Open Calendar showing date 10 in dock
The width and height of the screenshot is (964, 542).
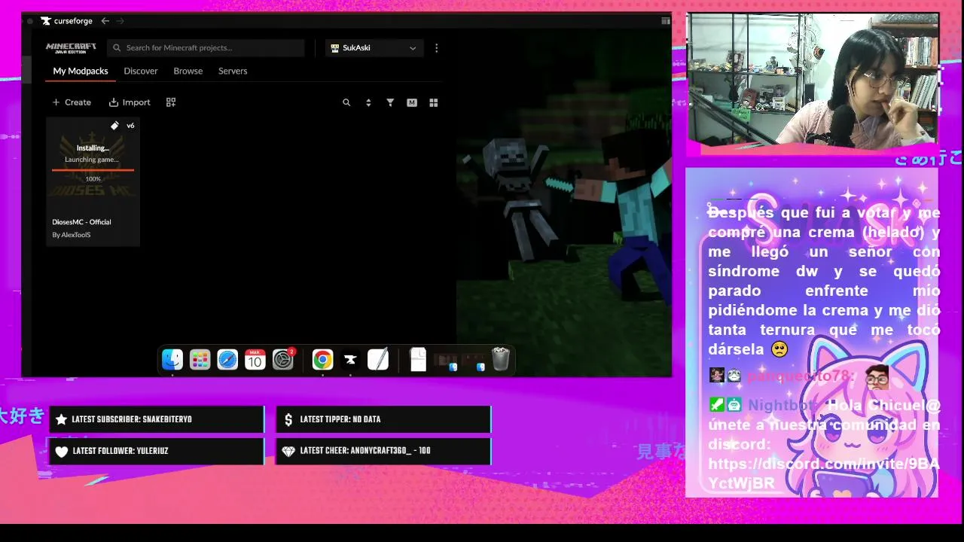click(255, 360)
